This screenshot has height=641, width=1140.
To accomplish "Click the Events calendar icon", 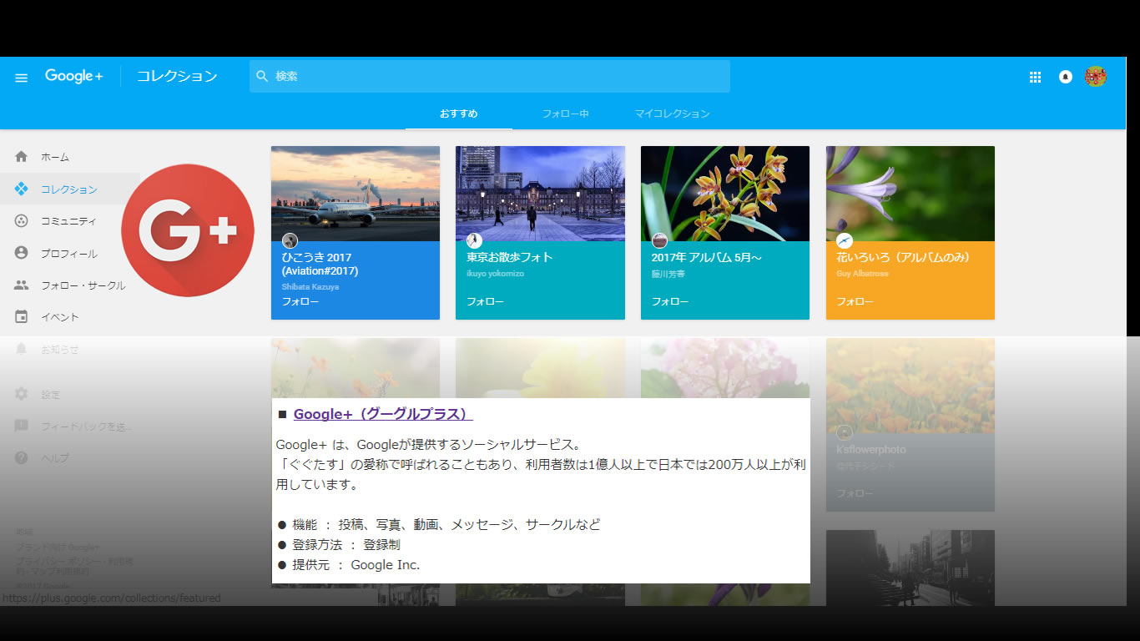I will tap(22, 317).
